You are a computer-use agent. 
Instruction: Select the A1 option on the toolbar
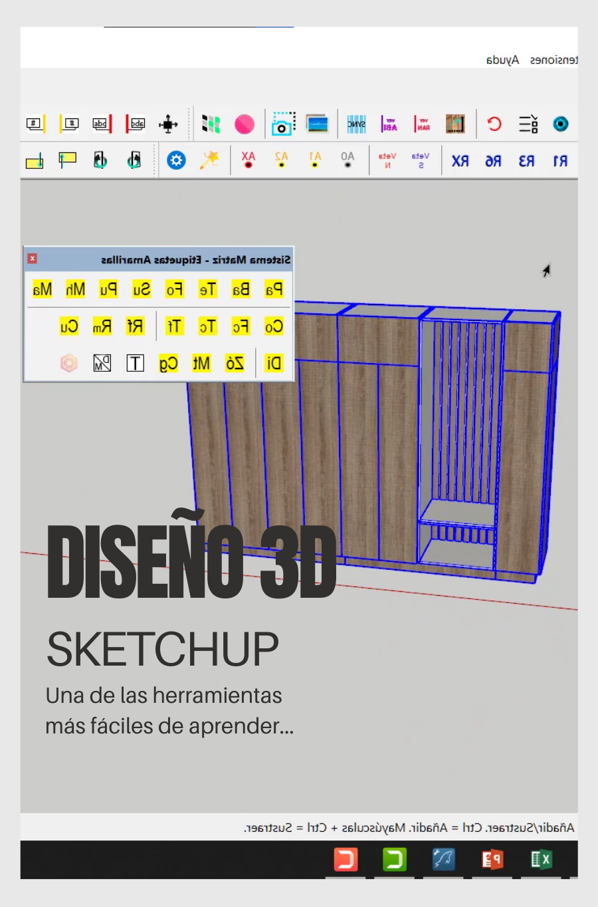pos(314,160)
